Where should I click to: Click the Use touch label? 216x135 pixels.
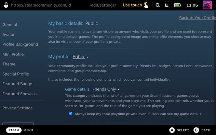[132, 5]
